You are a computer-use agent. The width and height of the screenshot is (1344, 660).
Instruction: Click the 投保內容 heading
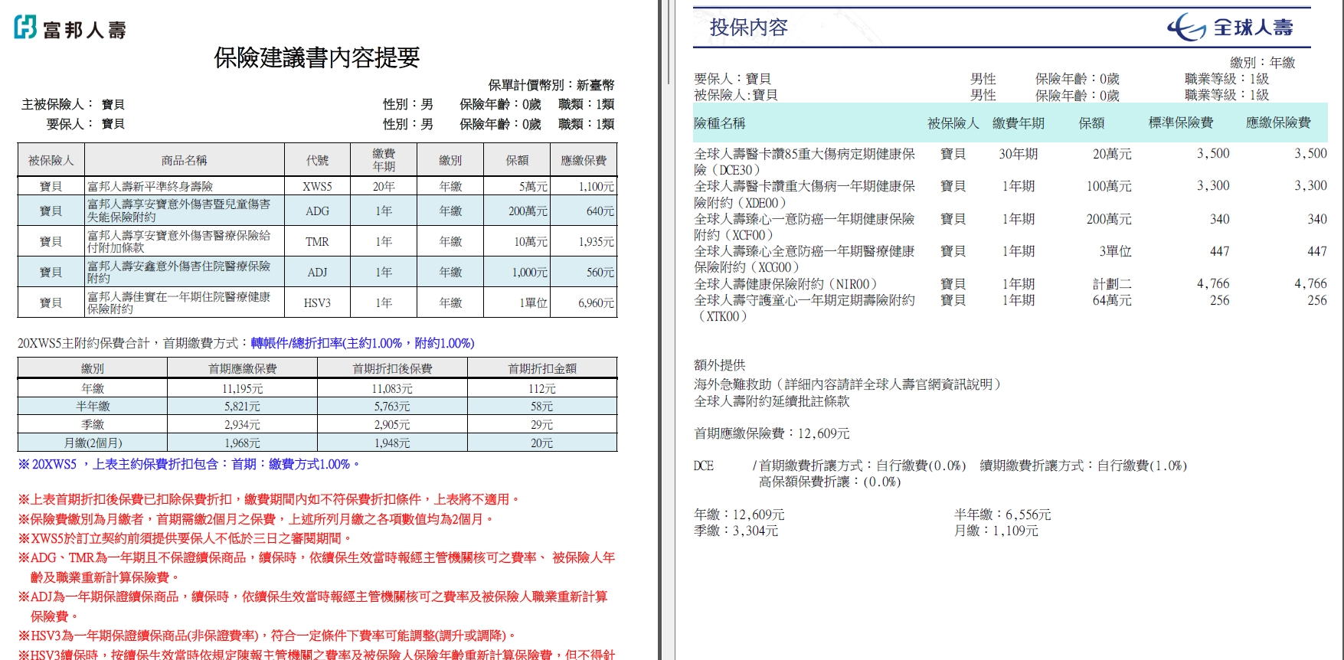pos(748,28)
